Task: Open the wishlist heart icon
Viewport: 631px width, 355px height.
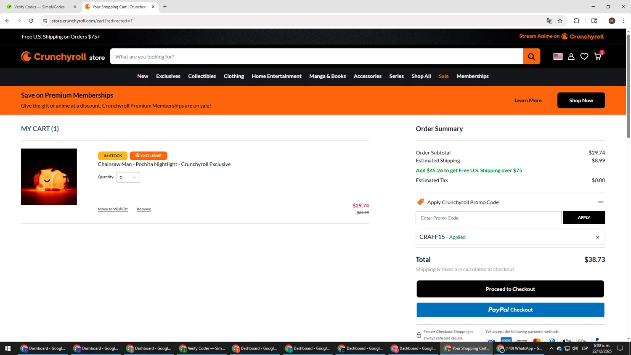Action: [x=584, y=56]
